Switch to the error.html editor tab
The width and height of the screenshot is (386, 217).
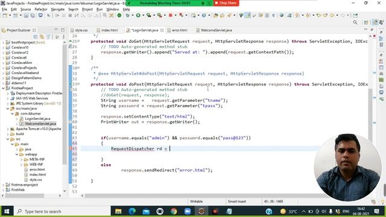(x=177, y=30)
